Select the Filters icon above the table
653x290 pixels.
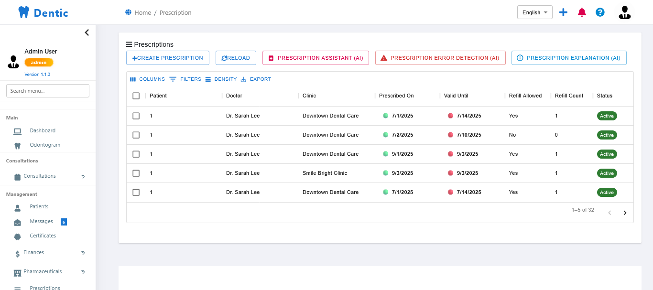click(x=172, y=79)
